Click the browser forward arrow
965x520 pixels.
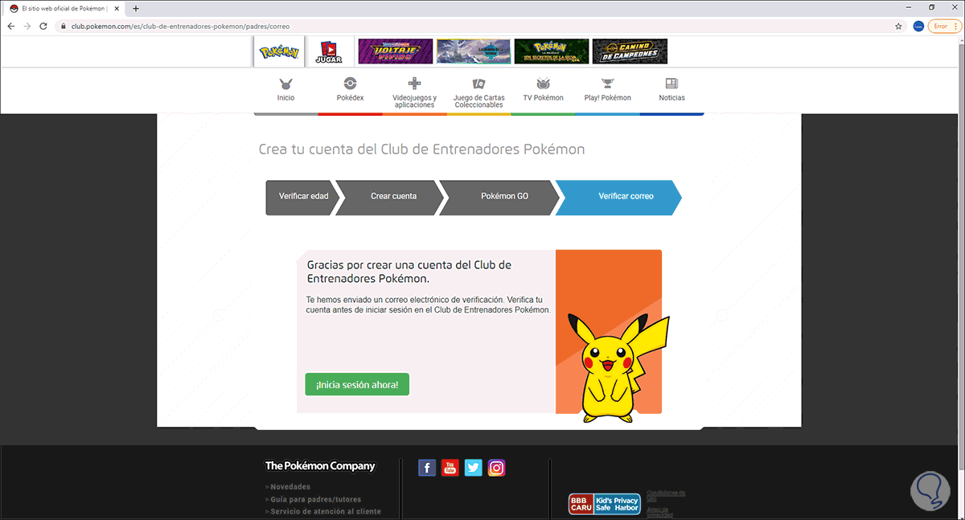28,26
